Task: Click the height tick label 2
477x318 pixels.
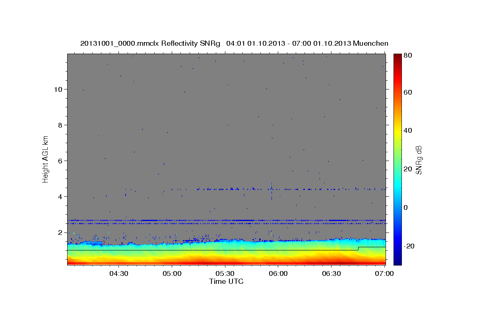Action: 60,233
